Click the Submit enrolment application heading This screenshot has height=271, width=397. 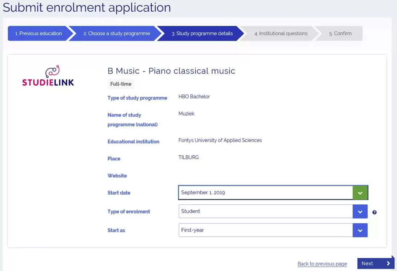87,7
